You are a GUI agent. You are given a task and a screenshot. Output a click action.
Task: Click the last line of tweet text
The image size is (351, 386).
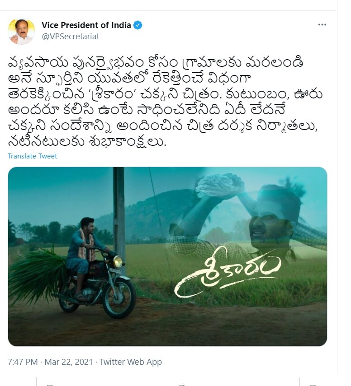pos(87,142)
